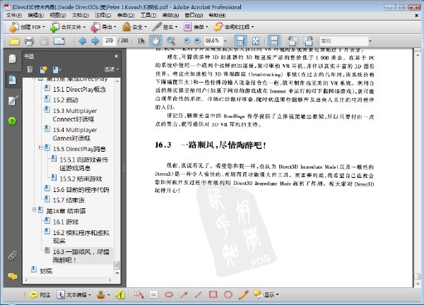This screenshot has height=305, width=424.
Task: Enable scrolling pages mode icon
Action: pyautogui.click(x=240, y=41)
